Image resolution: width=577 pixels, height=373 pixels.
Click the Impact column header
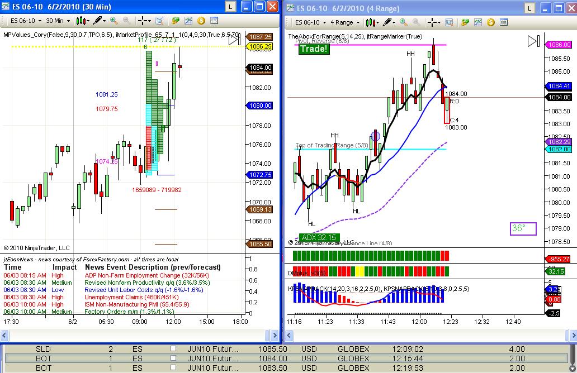[64, 267]
